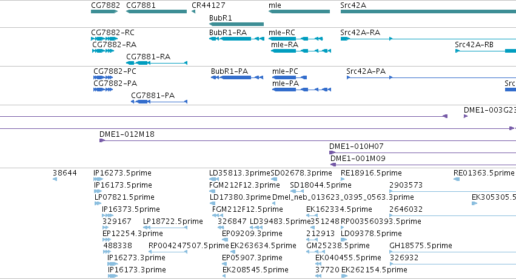Click the 212913 feature label
This screenshot has width=516, height=279.
tap(320, 234)
